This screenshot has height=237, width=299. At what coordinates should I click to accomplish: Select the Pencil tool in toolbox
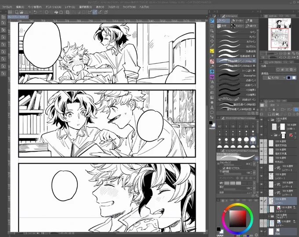[212, 66]
